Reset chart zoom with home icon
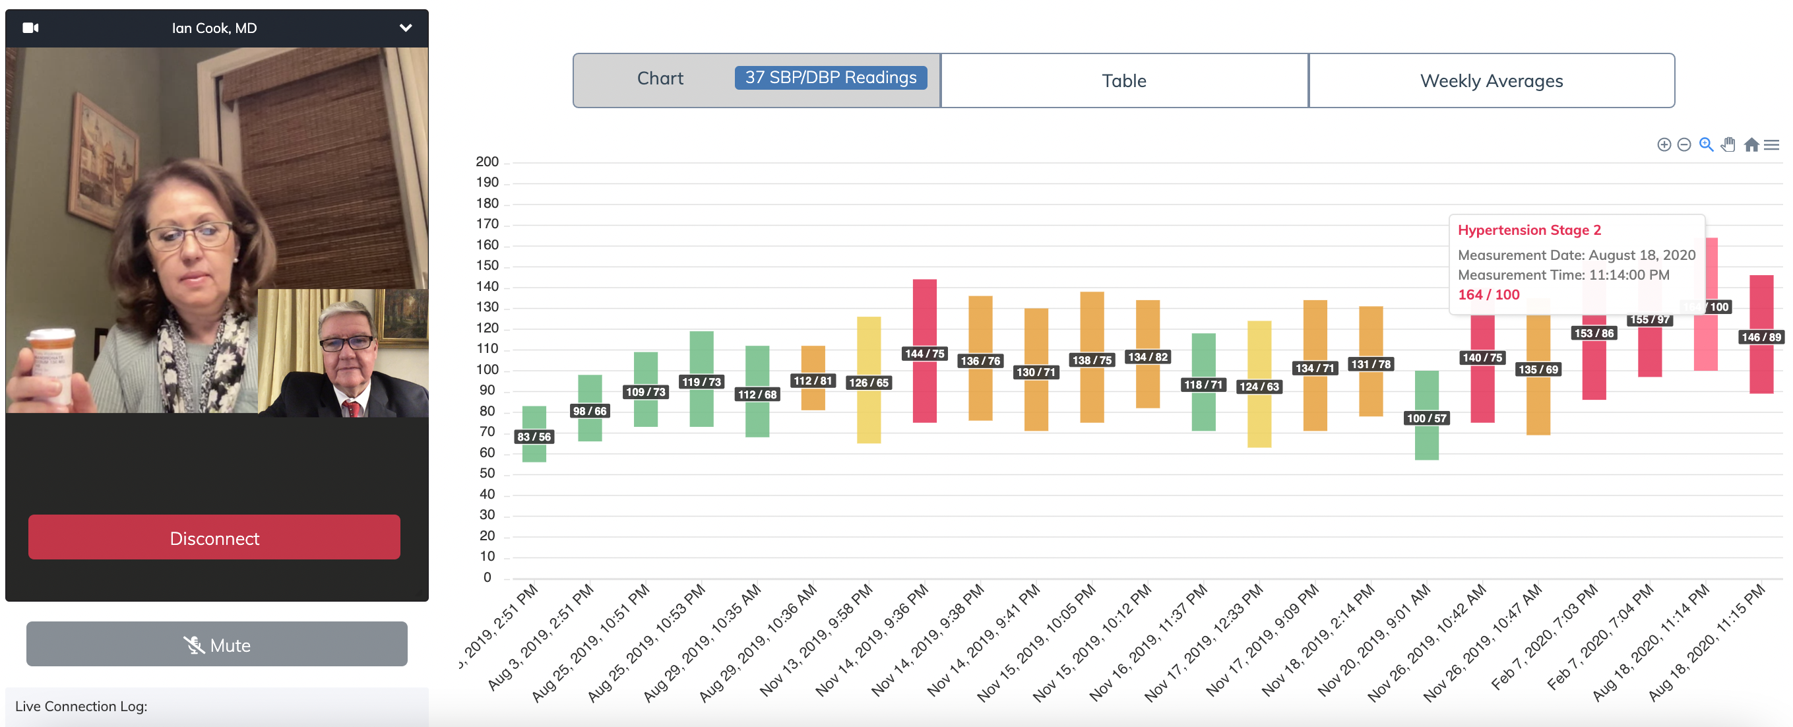Screen dimensions: 1793x727 (1751, 145)
